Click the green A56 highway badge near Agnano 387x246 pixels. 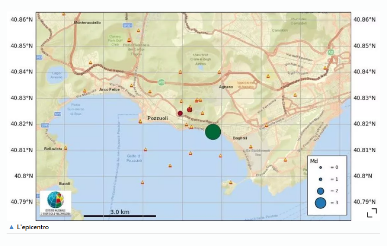pyautogui.click(x=161, y=82)
